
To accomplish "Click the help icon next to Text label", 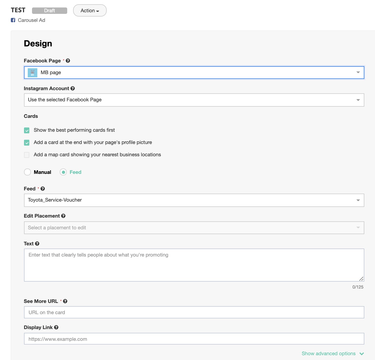I will [37, 244].
